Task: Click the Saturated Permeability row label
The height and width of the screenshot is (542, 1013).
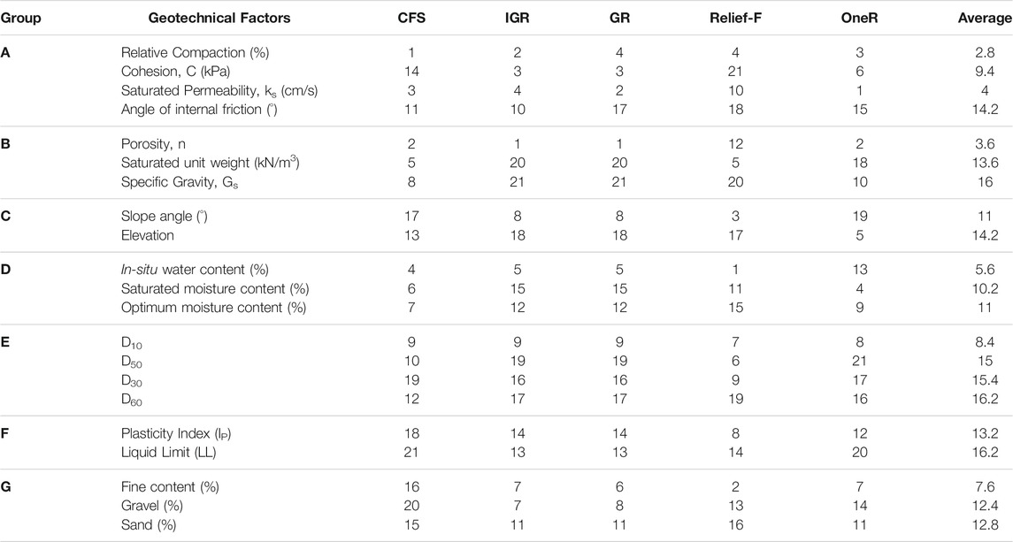Action: [219, 90]
